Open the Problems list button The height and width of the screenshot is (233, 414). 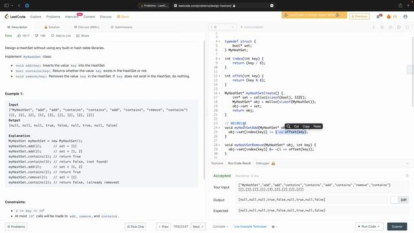[x=16, y=227]
